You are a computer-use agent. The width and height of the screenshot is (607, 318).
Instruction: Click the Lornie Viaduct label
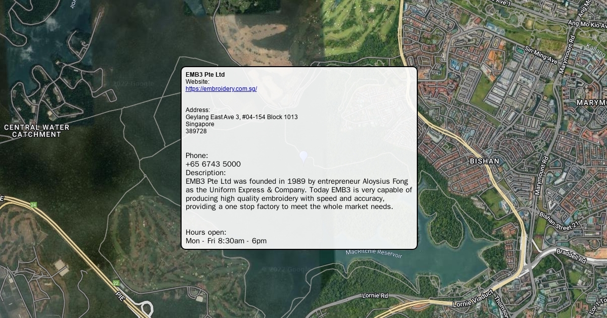tap(472, 299)
